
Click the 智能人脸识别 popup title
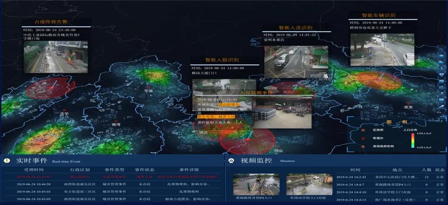point(222,60)
